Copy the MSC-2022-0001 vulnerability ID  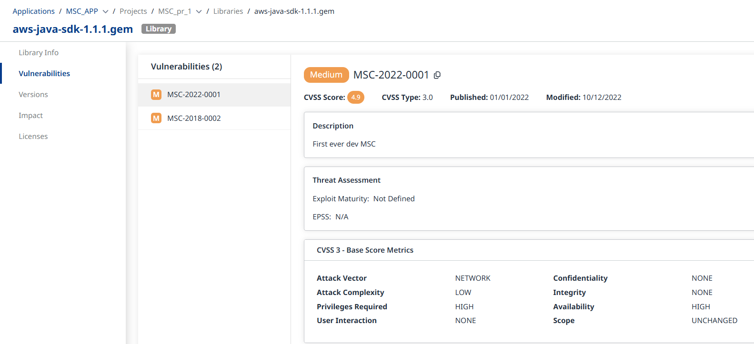coord(437,75)
